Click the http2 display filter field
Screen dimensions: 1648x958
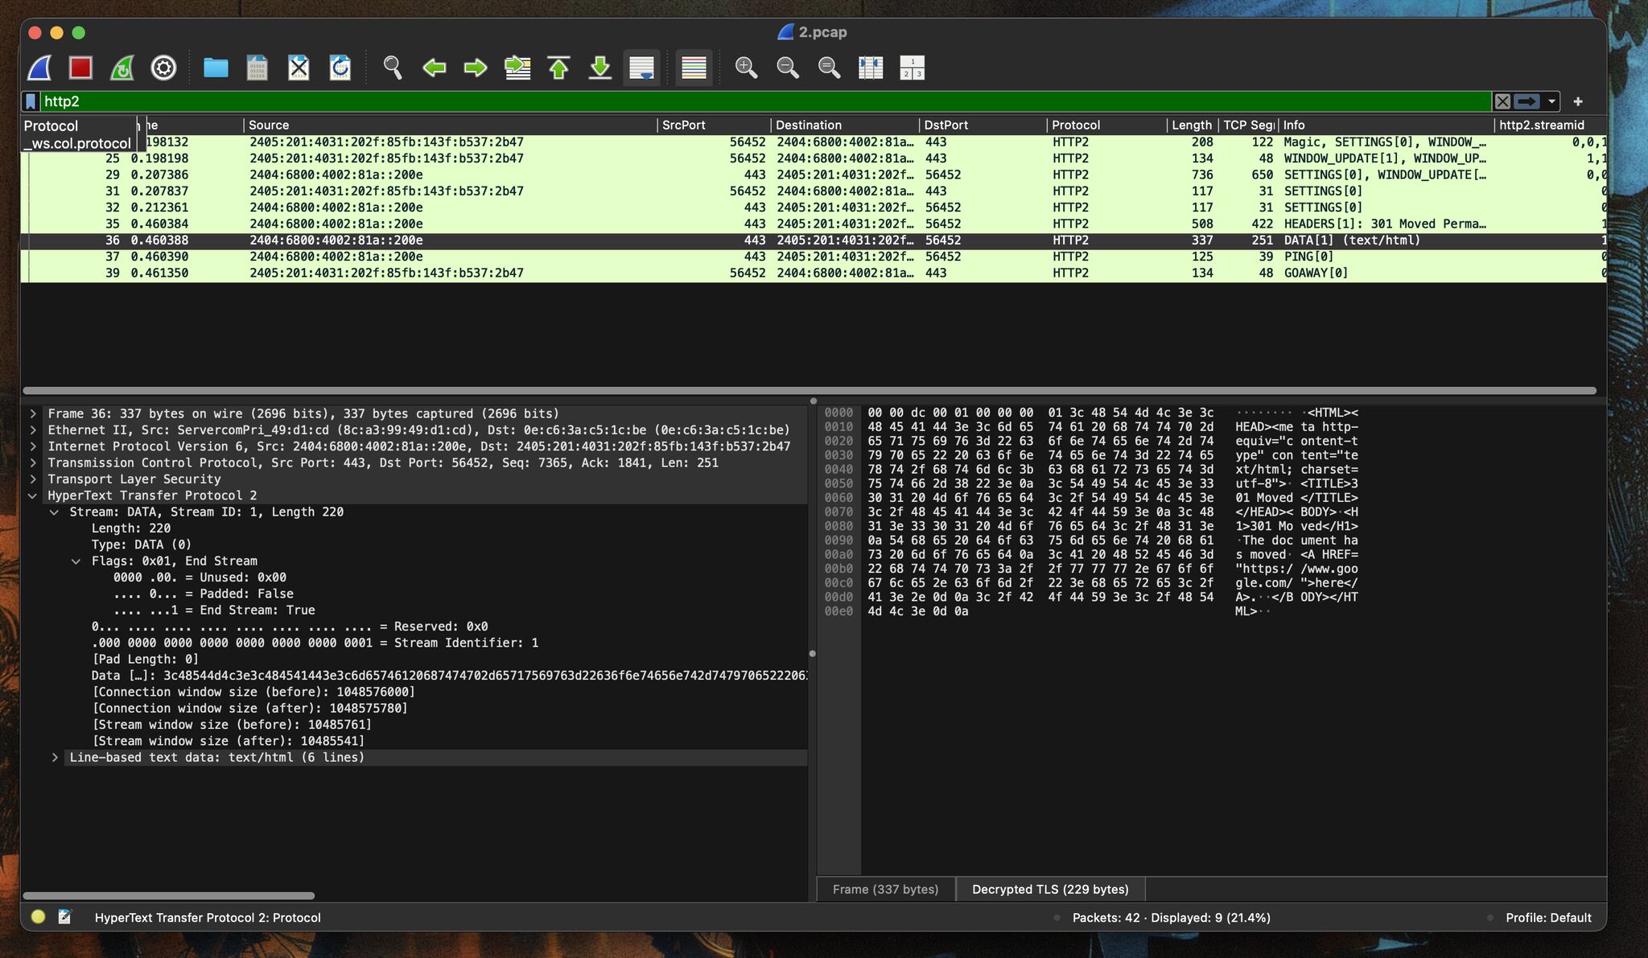(x=764, y=101)
